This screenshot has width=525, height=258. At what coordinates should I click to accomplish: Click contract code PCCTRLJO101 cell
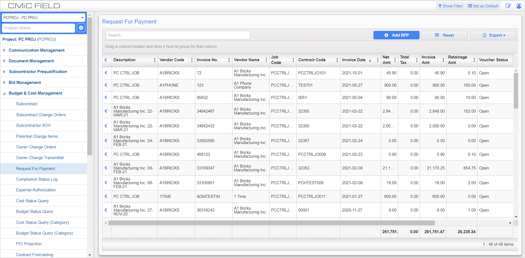[x=318, y=73]
